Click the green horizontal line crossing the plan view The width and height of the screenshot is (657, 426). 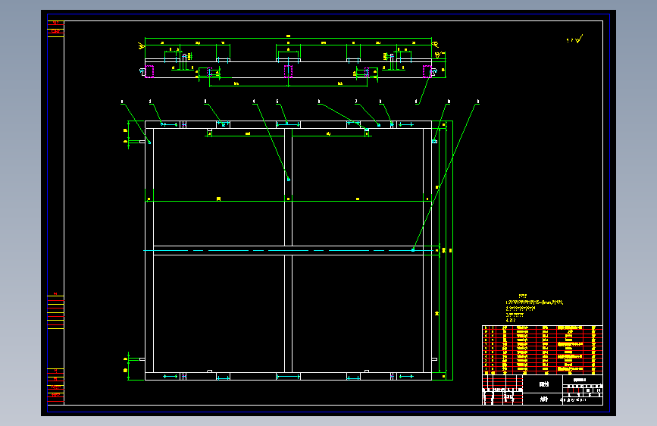(x=288, y=202)
